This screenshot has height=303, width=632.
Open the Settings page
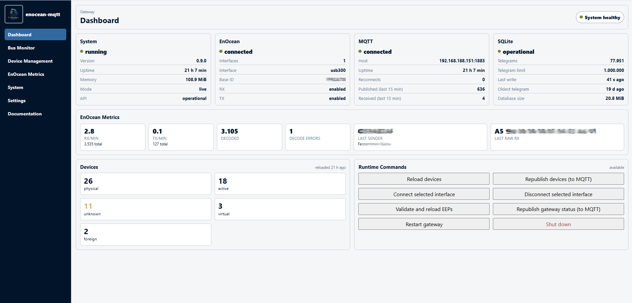[35, 101]
